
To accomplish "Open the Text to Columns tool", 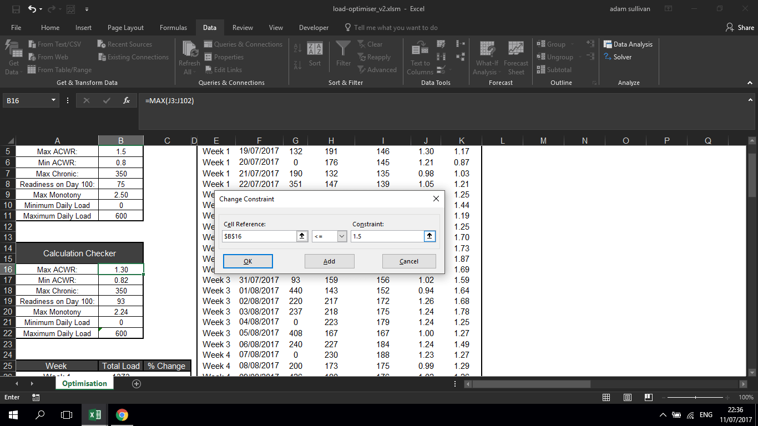I will (x=420, y=55).
